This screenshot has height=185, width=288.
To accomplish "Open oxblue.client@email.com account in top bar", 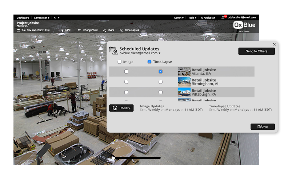I will (x=242, y=17).
